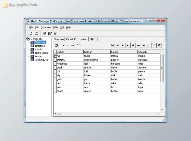Click the Demos.abs database icon

(28, 39)
